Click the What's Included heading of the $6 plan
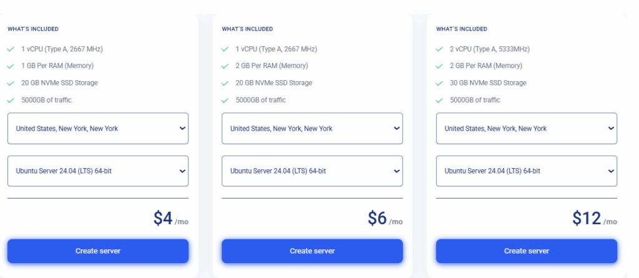639x278 pixels. [247, 29]
